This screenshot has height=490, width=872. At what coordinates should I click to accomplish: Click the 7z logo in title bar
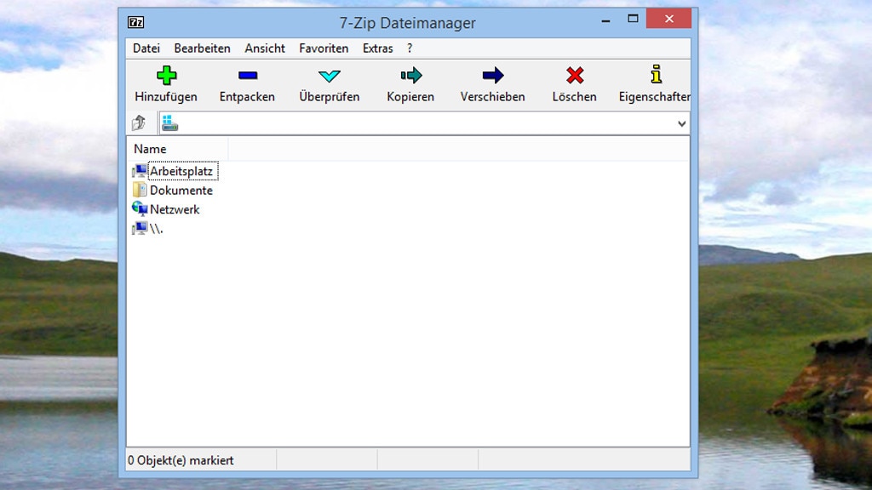pyautogui.click(x=135, y=22)
